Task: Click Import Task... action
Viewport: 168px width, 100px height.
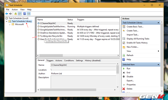Action: pyautogui.click(x=133, y=35)
